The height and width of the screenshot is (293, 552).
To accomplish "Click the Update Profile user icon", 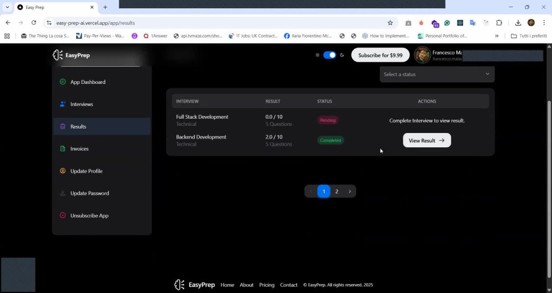I will (63, 171).
